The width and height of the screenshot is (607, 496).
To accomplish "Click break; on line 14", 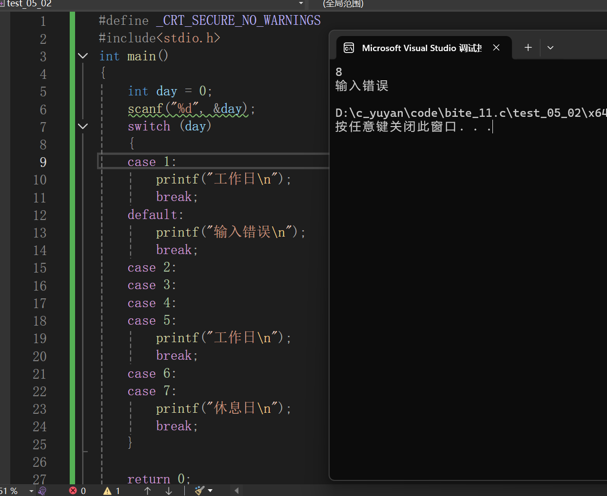I will pos(177,250).
